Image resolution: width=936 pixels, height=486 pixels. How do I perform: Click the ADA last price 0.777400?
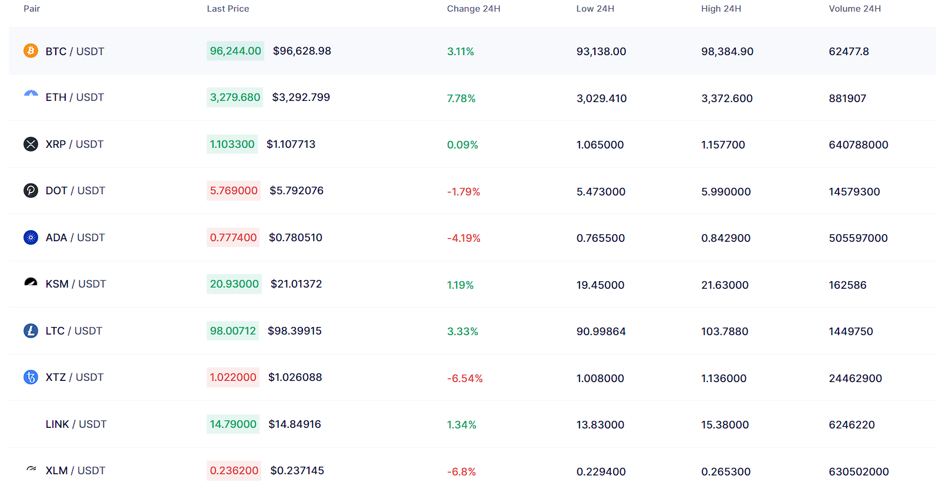233,238
